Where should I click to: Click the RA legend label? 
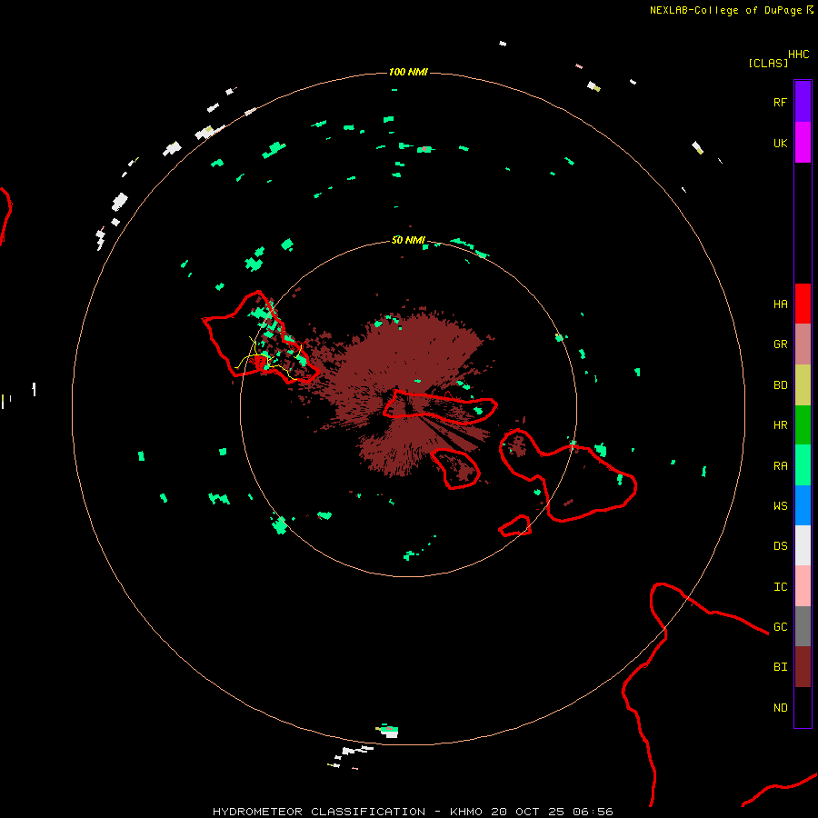click(x=780, y=466)
